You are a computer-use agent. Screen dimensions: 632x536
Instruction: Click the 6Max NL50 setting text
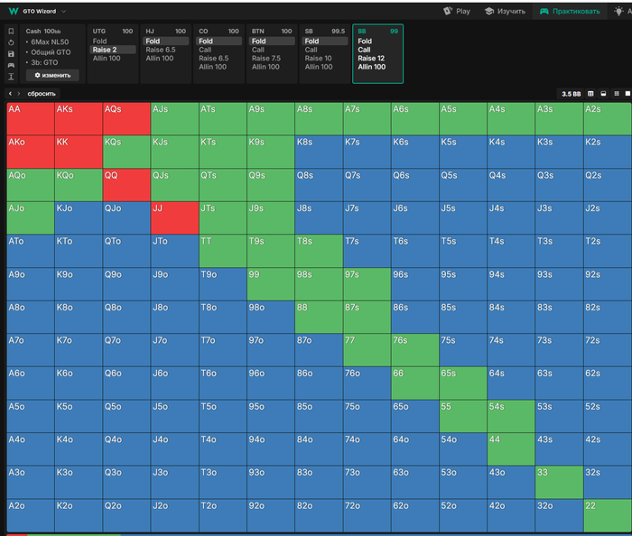point(50,42)
